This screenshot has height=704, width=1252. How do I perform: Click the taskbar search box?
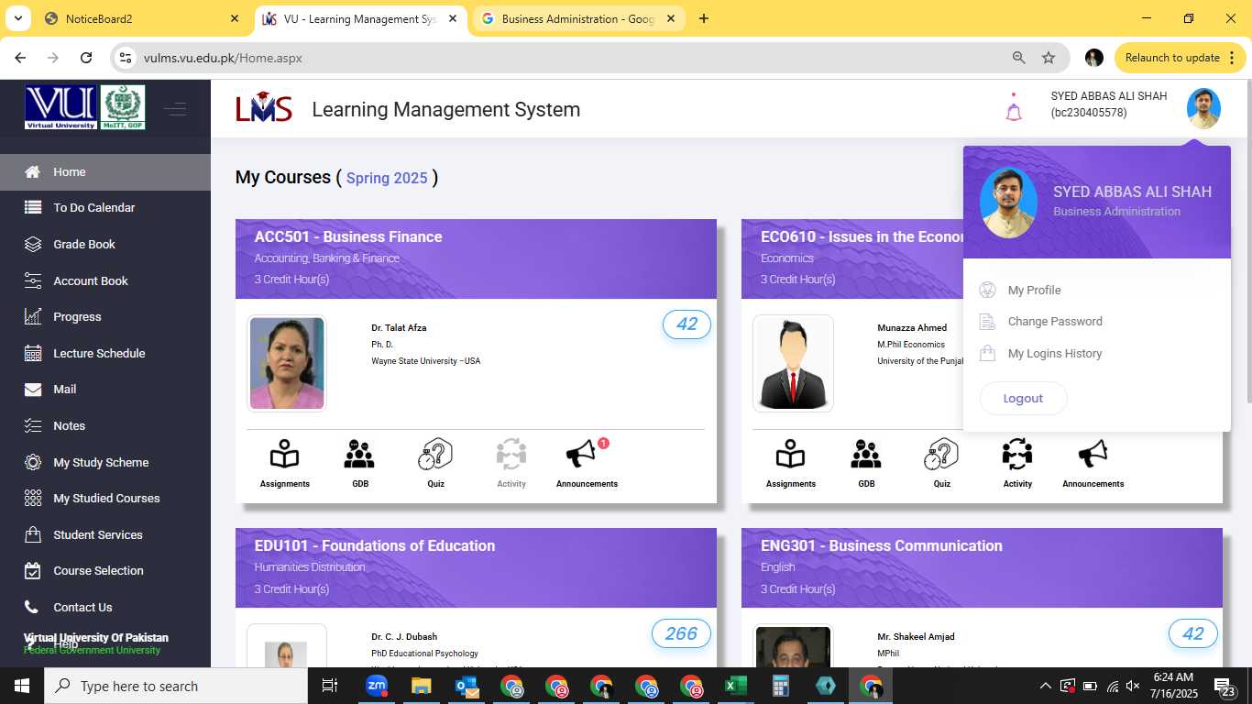click(176, 686)
